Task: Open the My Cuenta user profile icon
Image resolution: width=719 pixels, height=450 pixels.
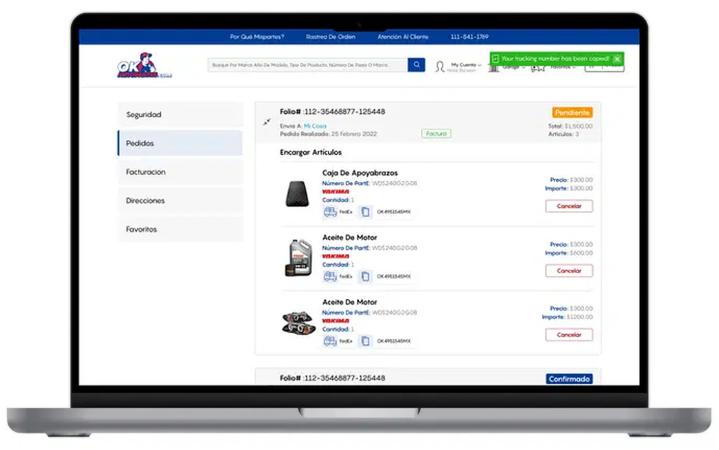Action: [x=440, y=67]
